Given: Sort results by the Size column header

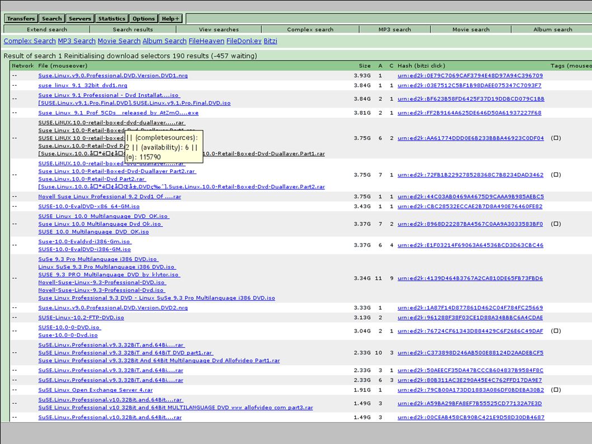Looking at the screenshot, I should tap(365, 66).
